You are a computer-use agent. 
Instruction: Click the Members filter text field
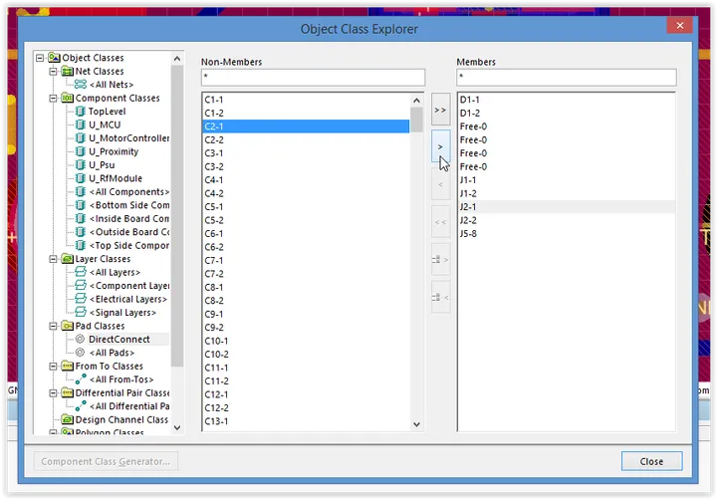pos(566,78)
